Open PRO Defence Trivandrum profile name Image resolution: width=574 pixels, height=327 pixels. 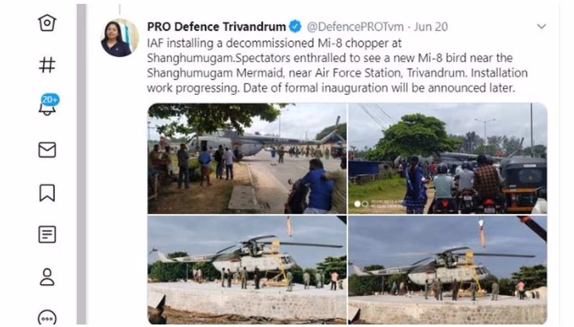coord(217,27)
